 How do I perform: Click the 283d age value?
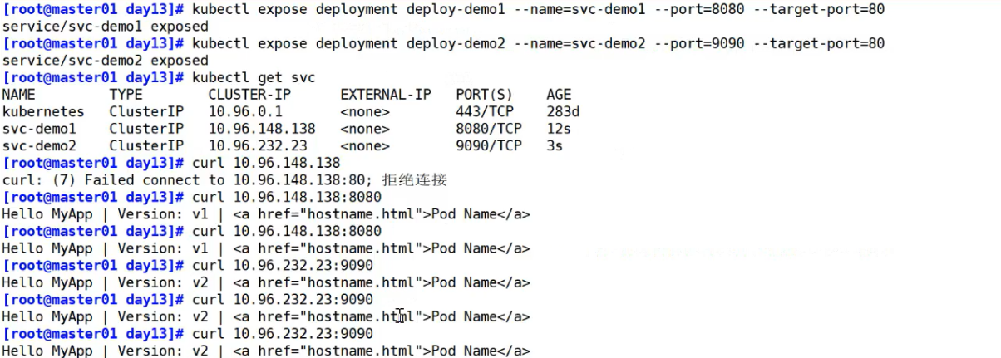point(563,111)
